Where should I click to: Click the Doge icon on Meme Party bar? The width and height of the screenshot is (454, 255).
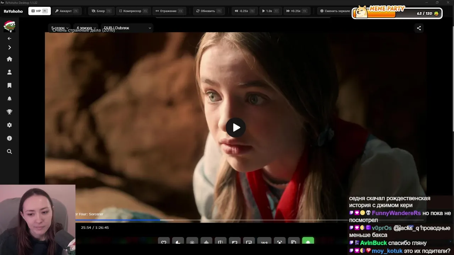(x=361, y=12)
